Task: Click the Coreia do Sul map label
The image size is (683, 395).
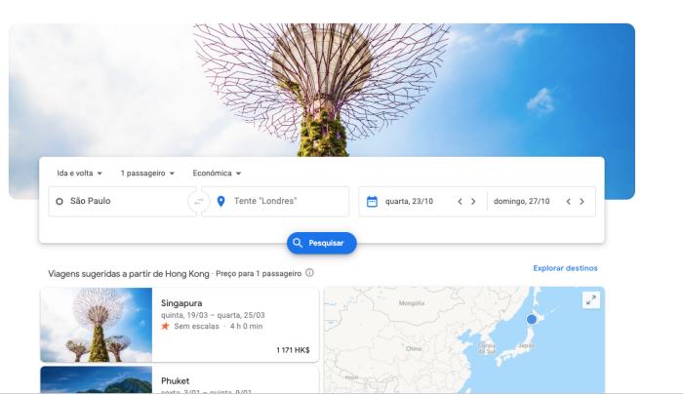Action: 487,348
